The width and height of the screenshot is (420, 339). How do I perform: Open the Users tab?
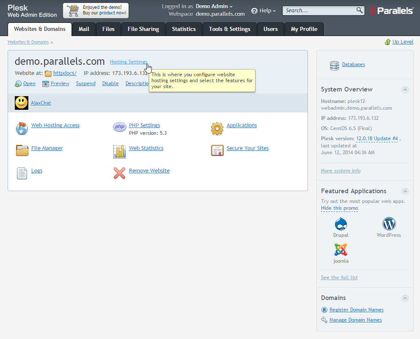271,29
